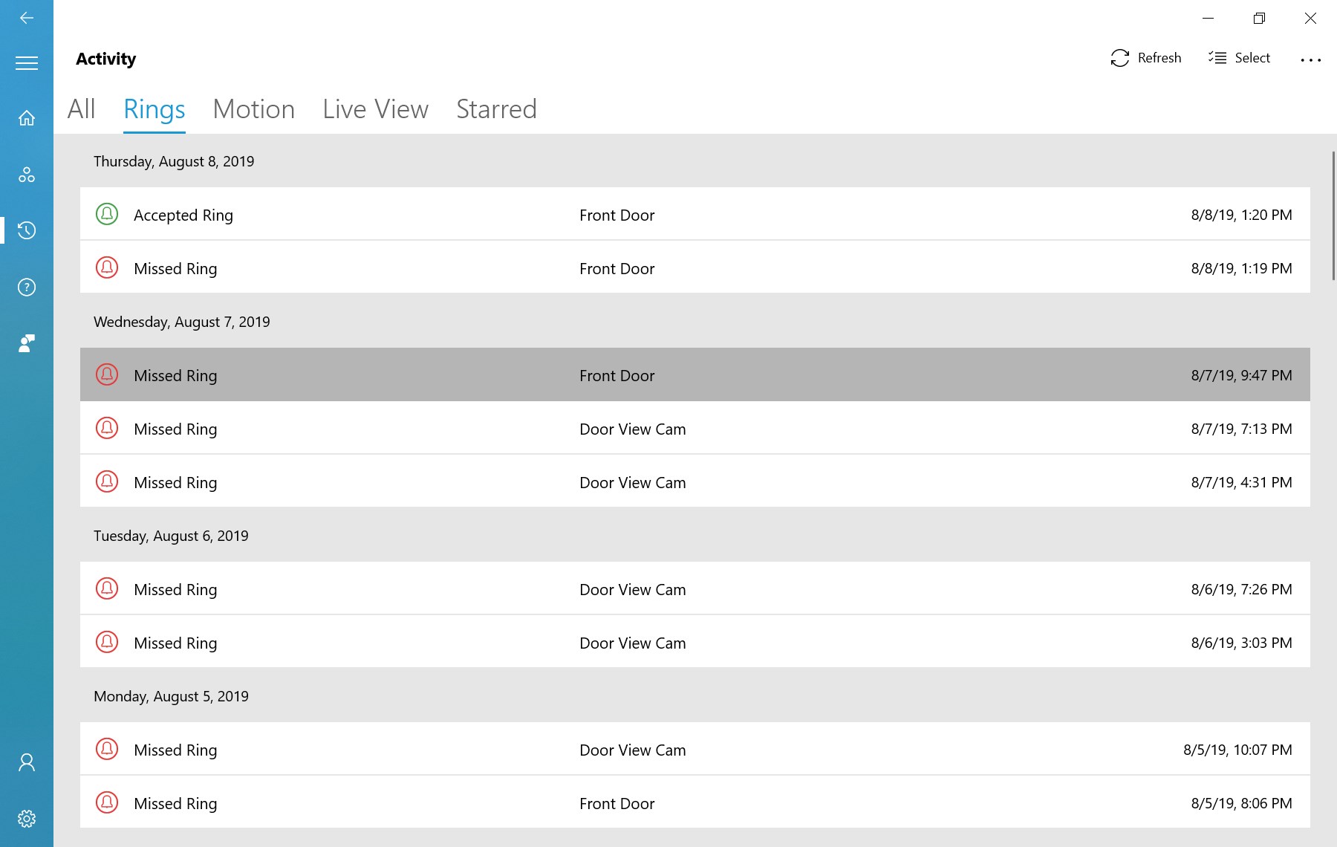1337x847 pixels.
Task: Open the account profile icon
Action: tap(27, 762)
